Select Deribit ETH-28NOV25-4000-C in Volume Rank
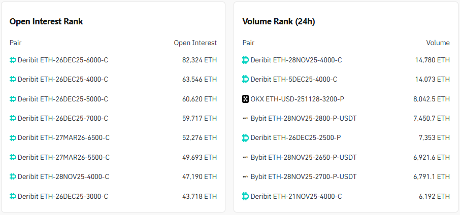The height and width of the screenshot is (215, 460). coord(296,60)
